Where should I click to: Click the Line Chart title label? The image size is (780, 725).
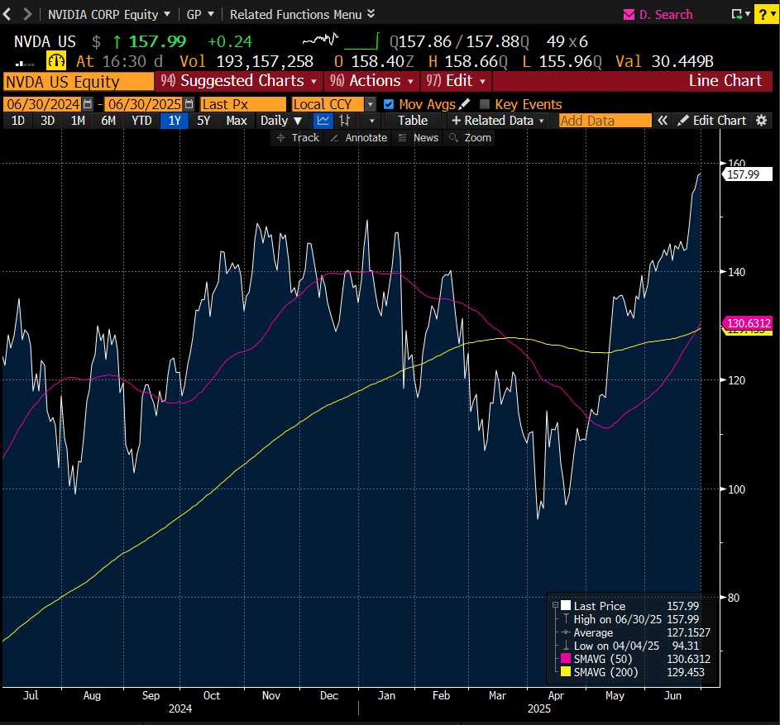click(725, 80)
